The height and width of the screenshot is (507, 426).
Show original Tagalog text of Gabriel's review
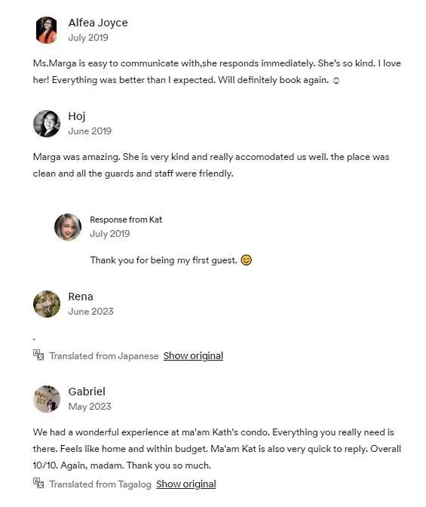click(x=186, y=484)
